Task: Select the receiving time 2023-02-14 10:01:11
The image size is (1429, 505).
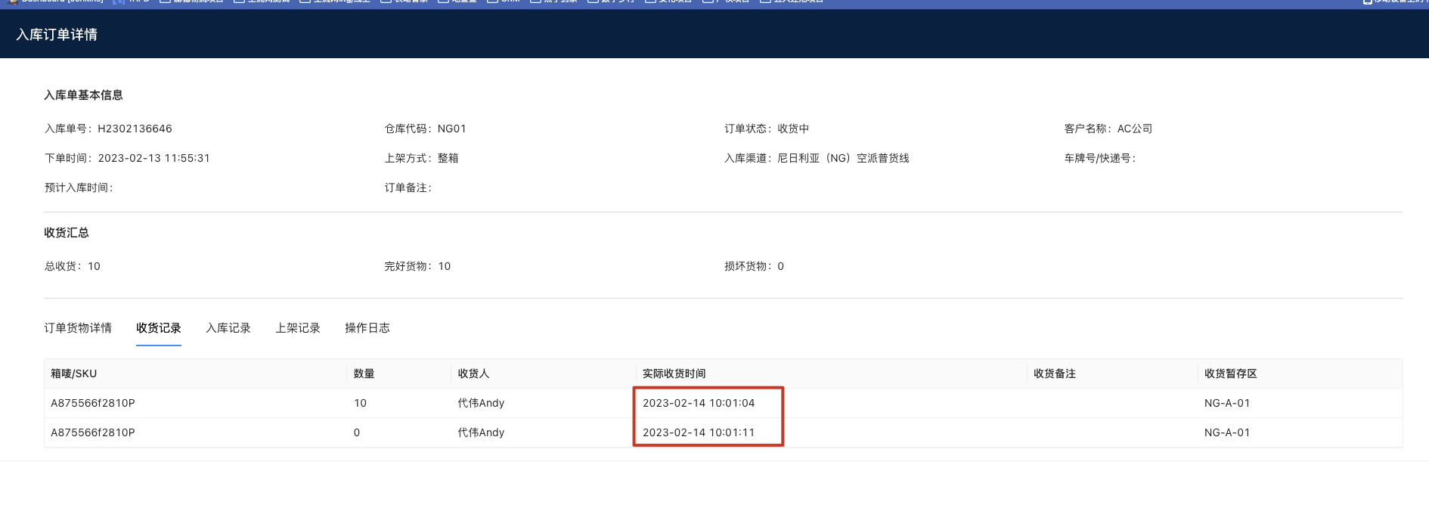Action: point(699,432)
